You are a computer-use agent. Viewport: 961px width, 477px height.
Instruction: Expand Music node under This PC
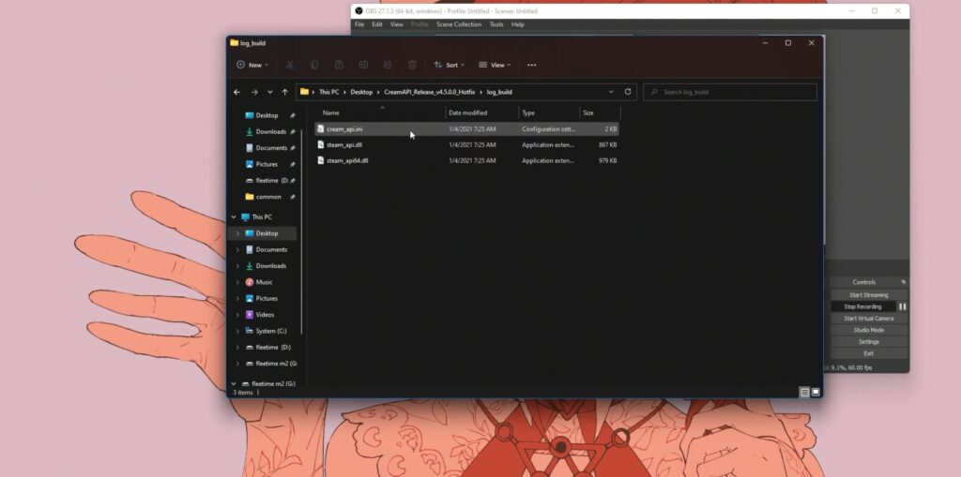pos(237,282)
